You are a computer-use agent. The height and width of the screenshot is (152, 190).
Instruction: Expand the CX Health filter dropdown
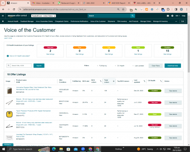pyautogui.click(x=120, y=66)
